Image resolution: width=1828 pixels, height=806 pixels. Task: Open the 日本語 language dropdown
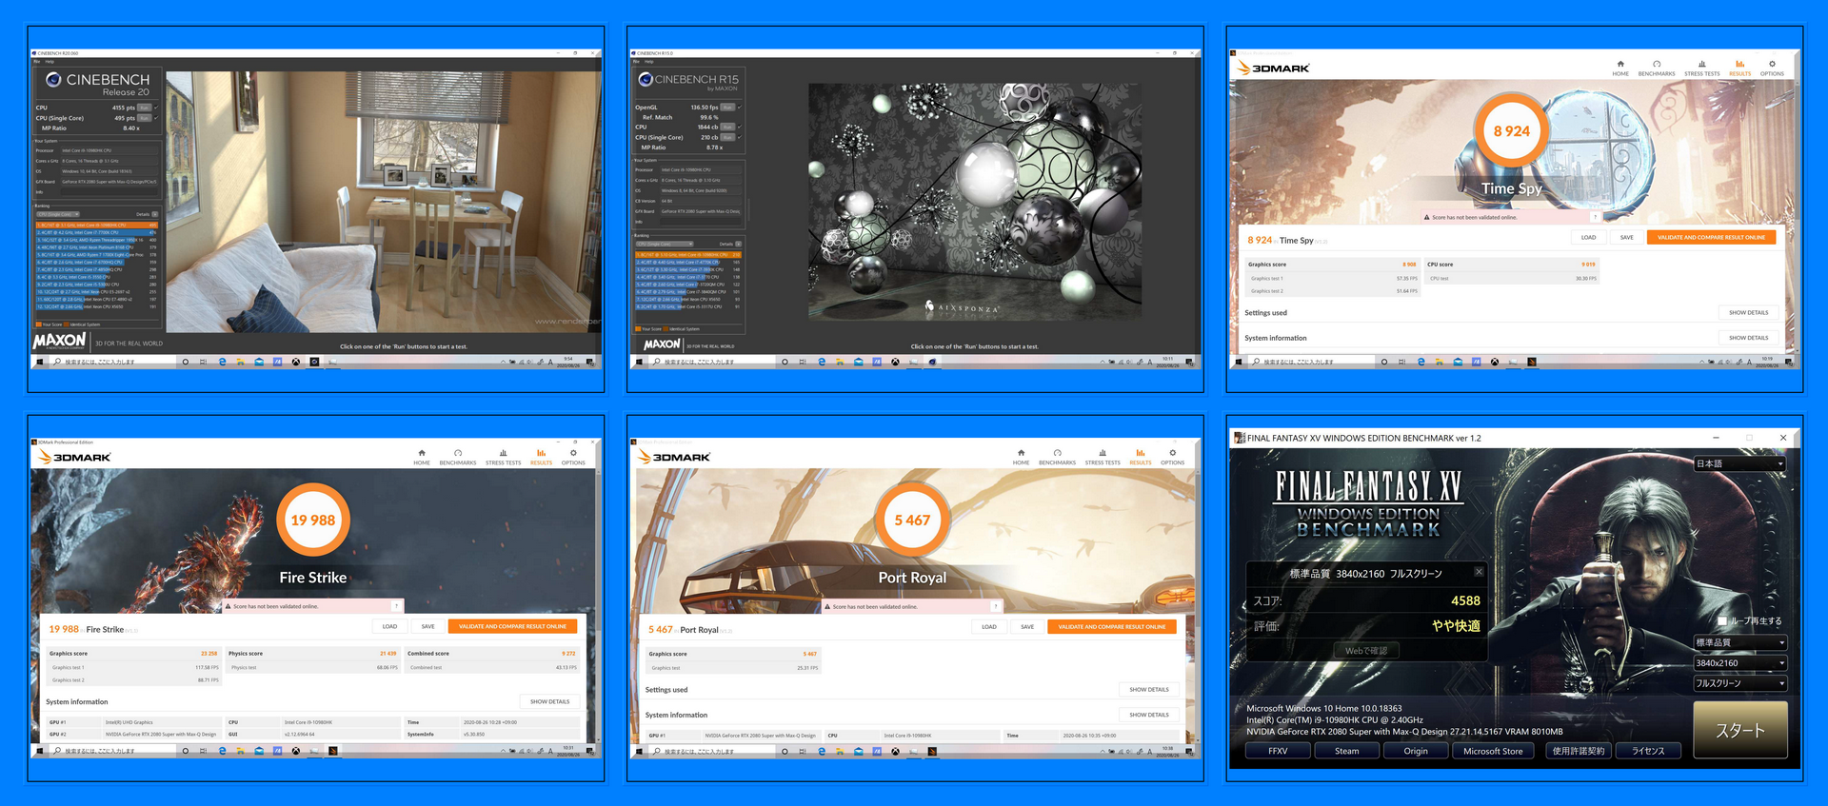pos(1739,464)
